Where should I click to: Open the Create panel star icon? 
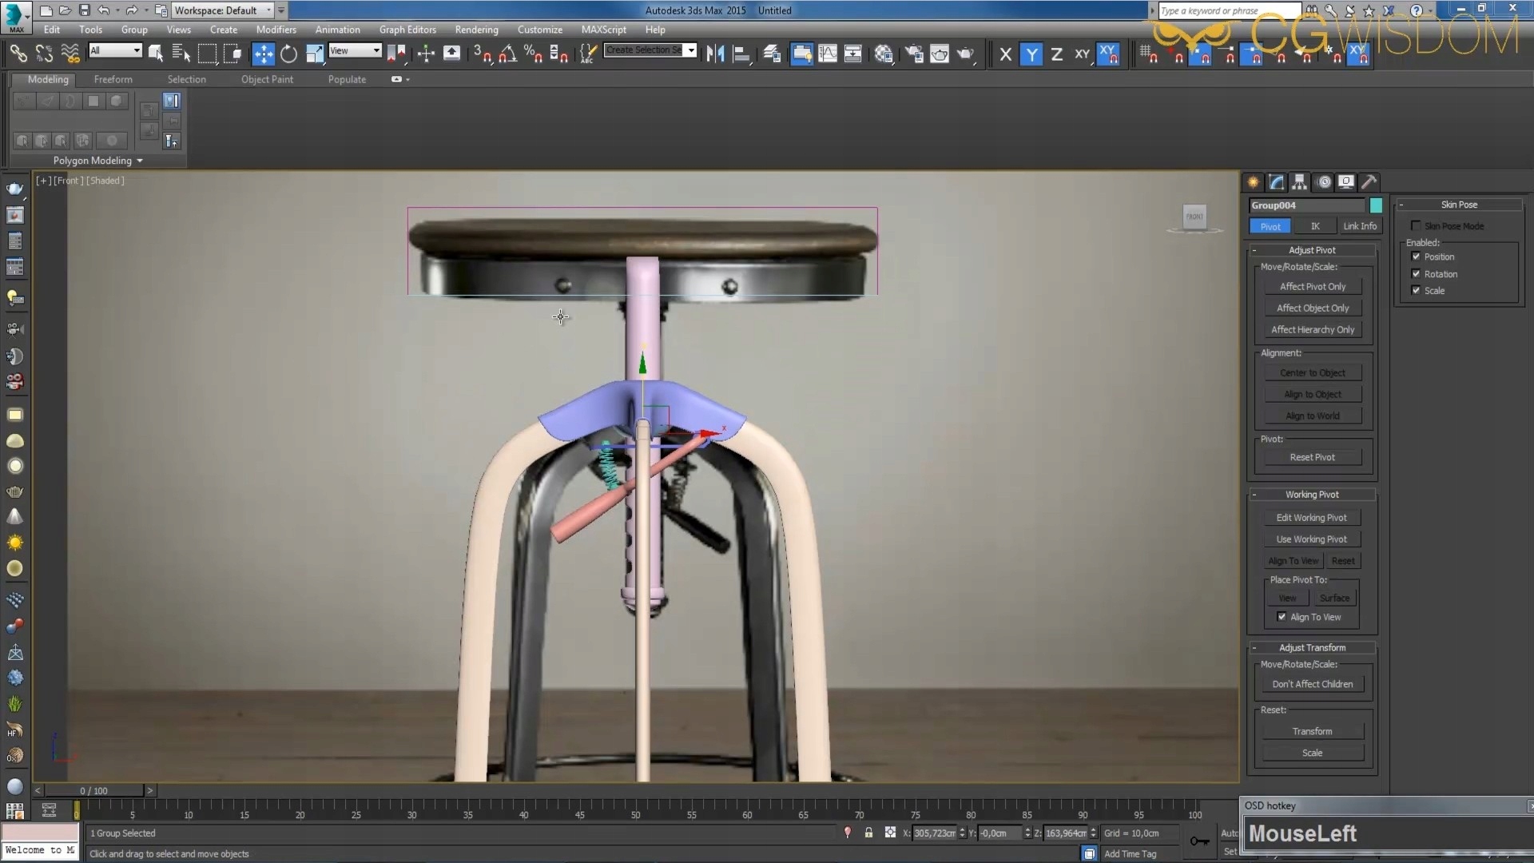tap(1253, 182)
